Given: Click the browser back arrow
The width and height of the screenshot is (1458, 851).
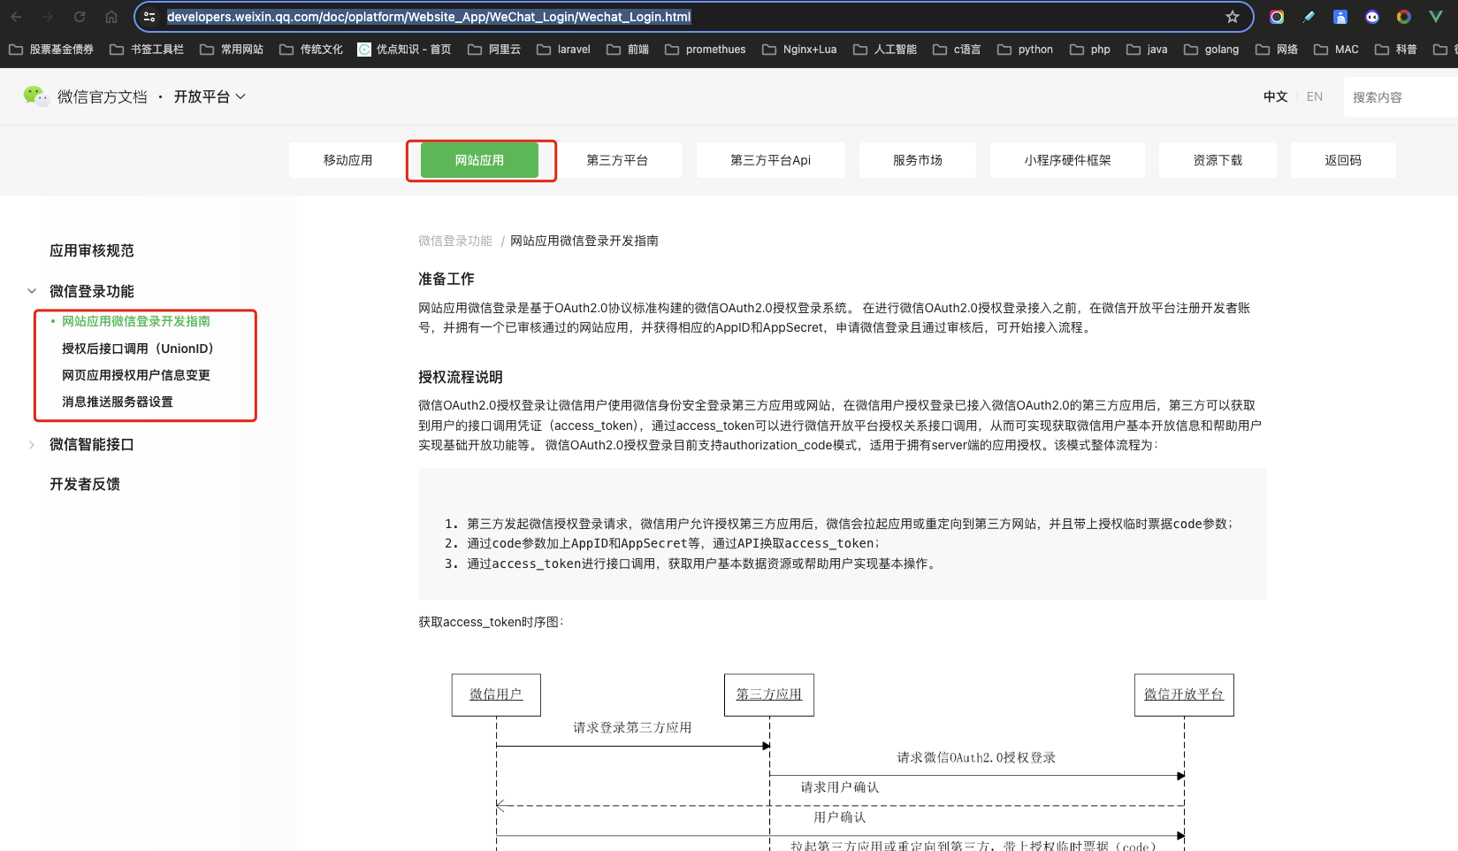Looking at the screenshot, I should [x=16, y=17].
